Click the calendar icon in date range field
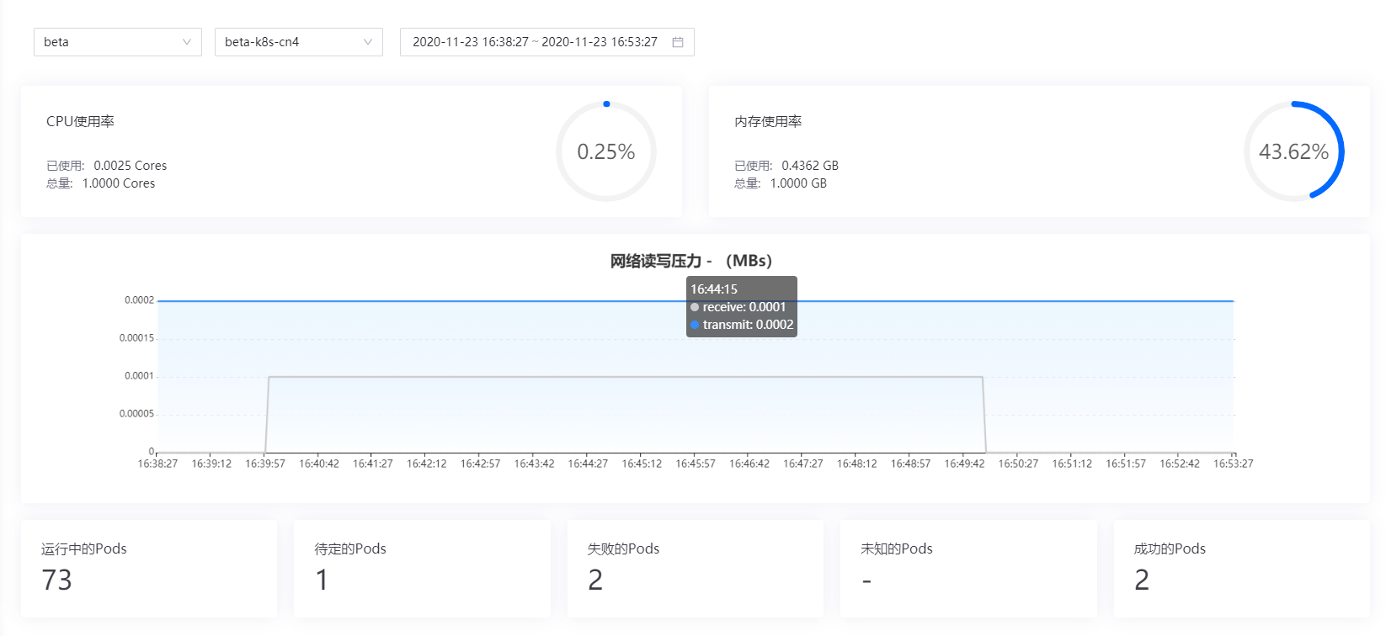This screenshot has width=1386, height=636. [678, 42]
